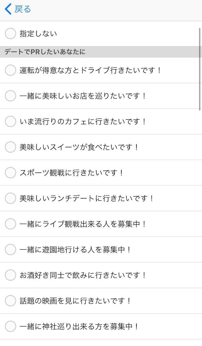The width and height of the screenshot is (202, 346).
Task: Pick the 美味しいスイーツが食べたいです radio
Action: (x=10, y=147)
